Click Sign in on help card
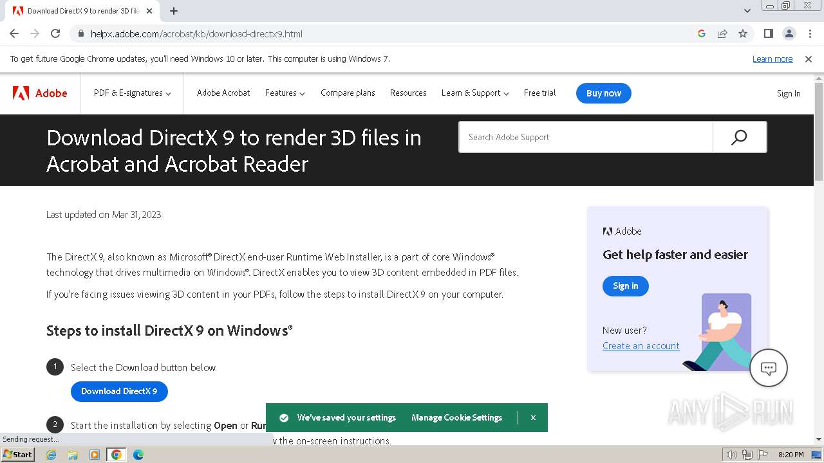The width and height of the screenshot is (824, 463). 626,286
